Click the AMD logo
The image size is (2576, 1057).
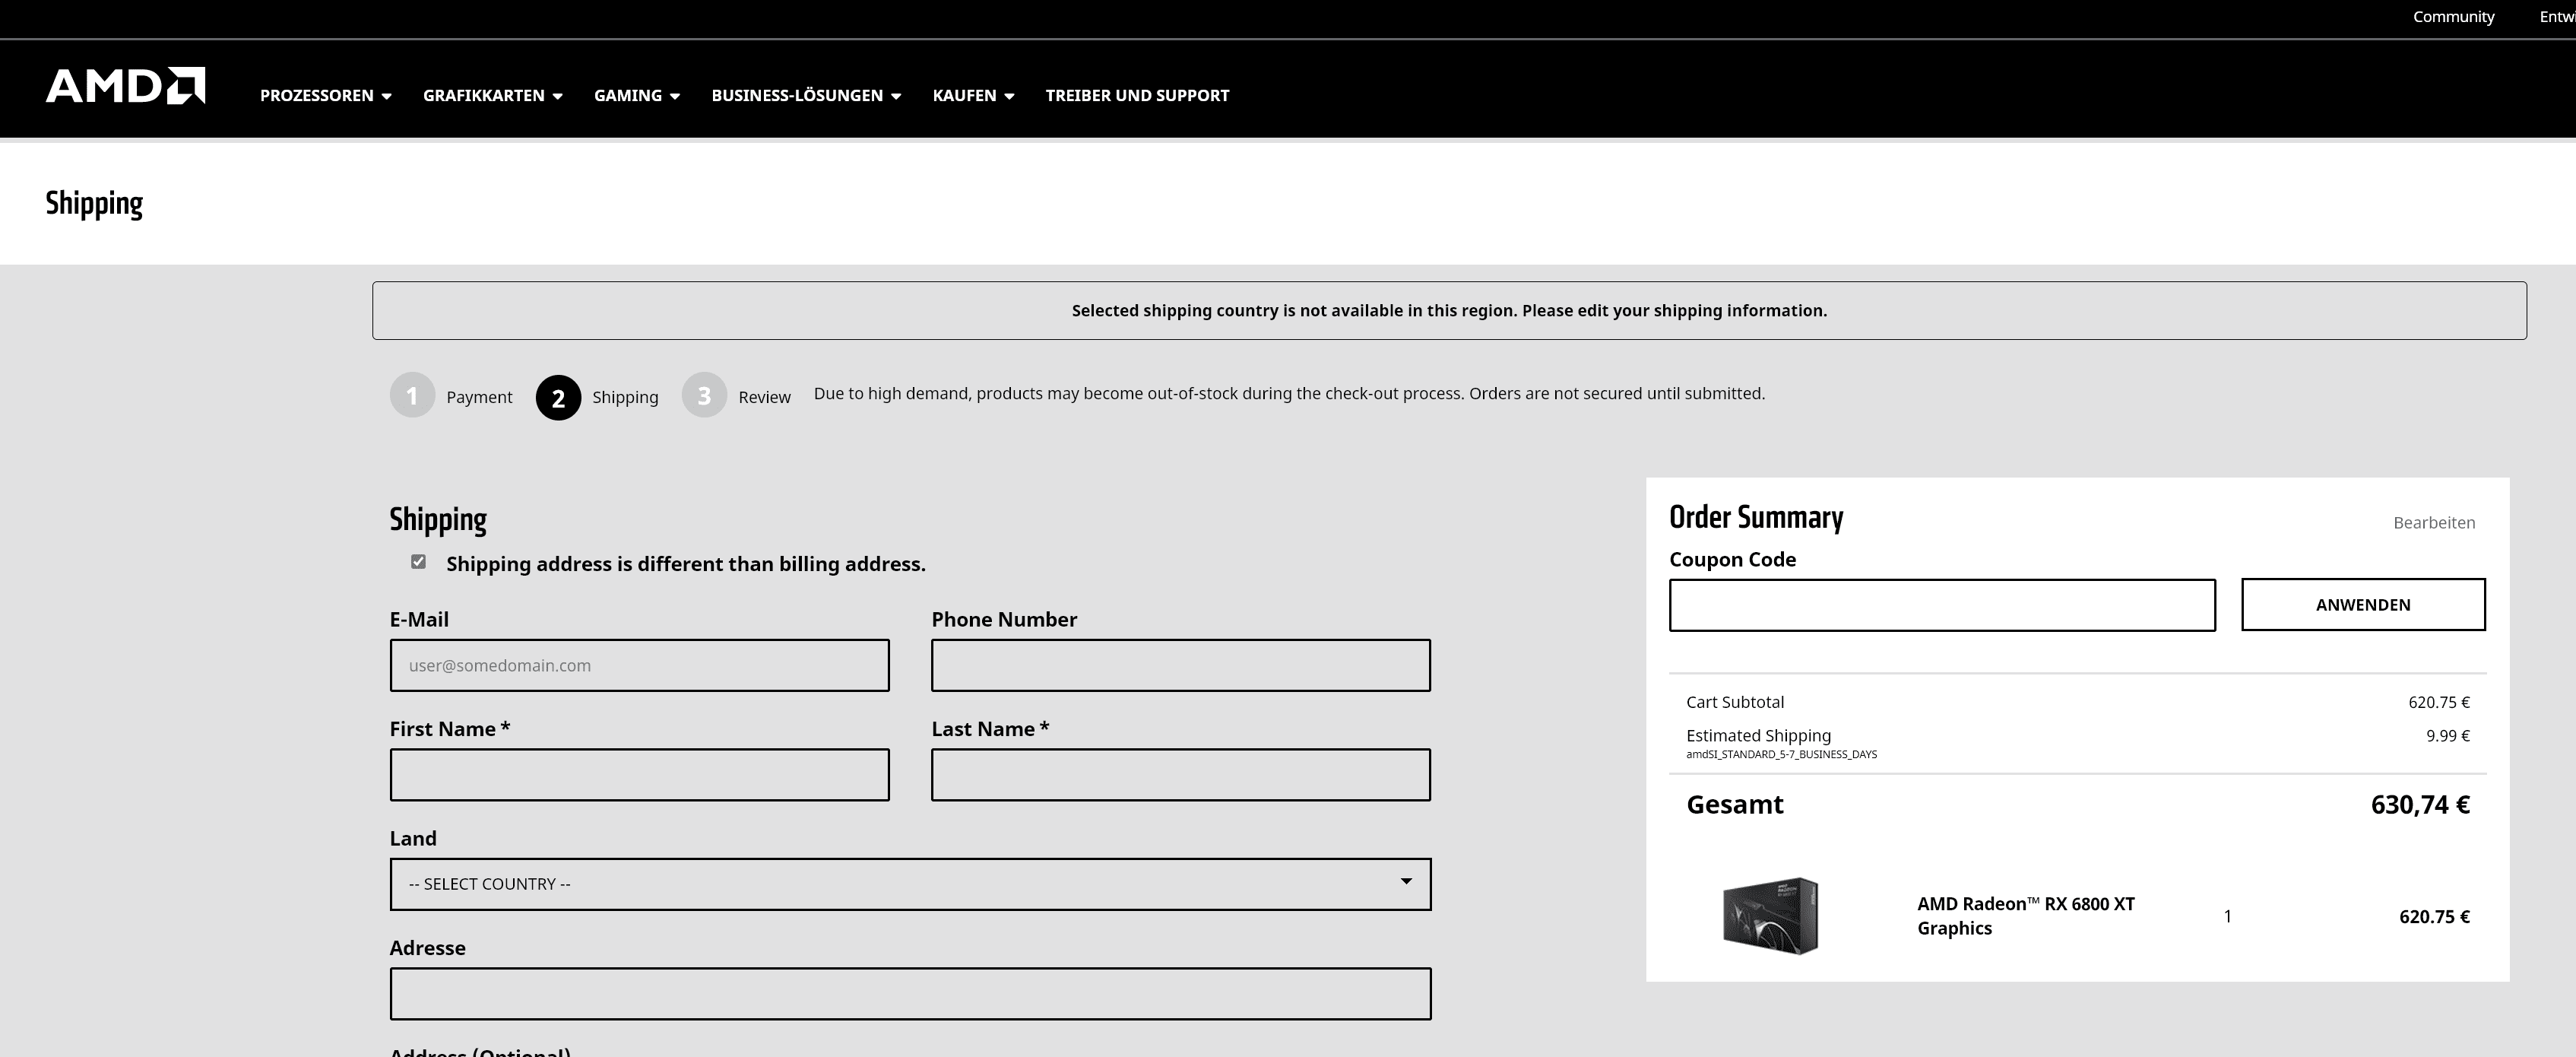(125, 86)
